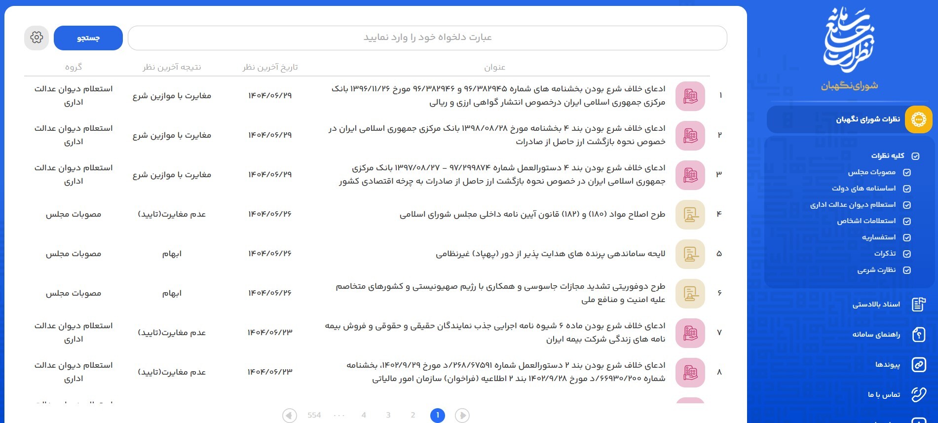Image resolution: width=938 pixels, height=423 pixels.
Task: Go to pagination page 2
Action: [x=413, y=415]
